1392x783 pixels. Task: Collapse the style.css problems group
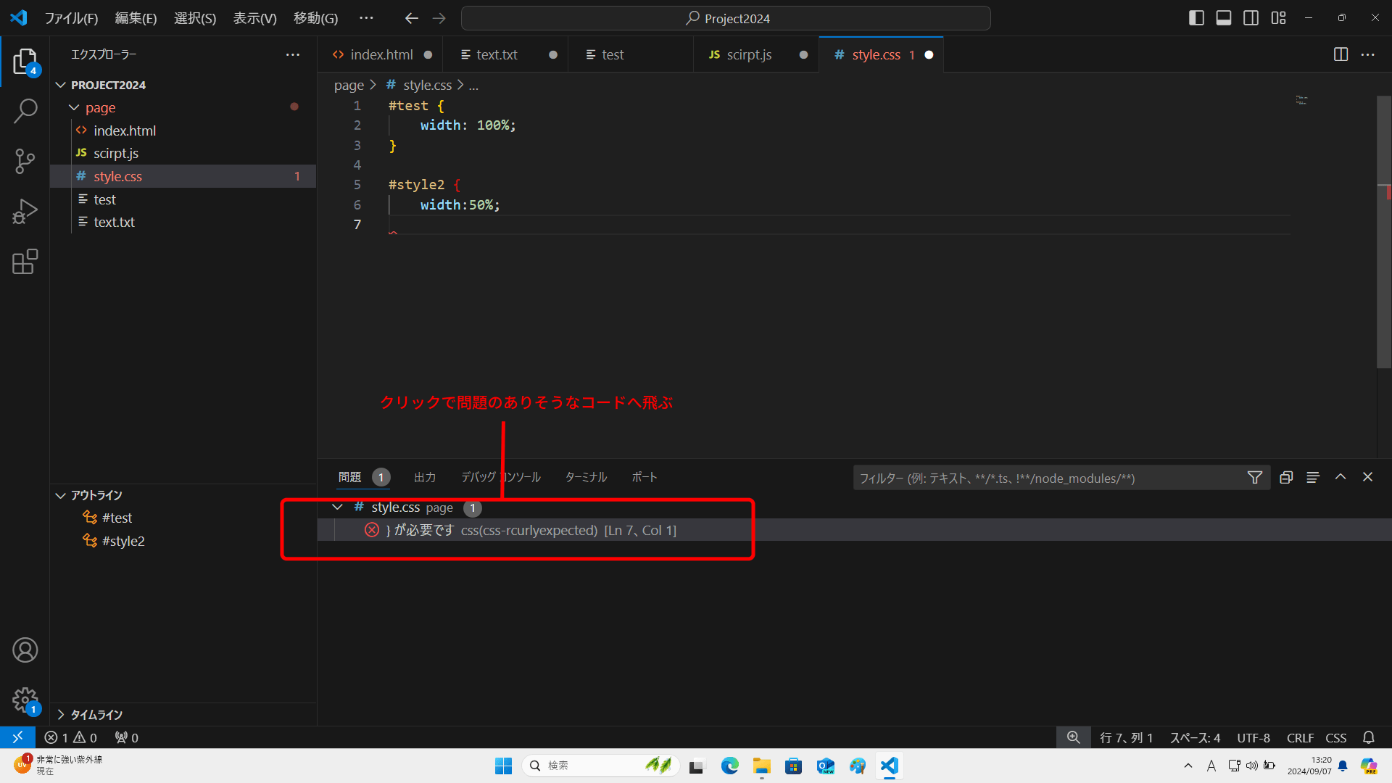337,507
